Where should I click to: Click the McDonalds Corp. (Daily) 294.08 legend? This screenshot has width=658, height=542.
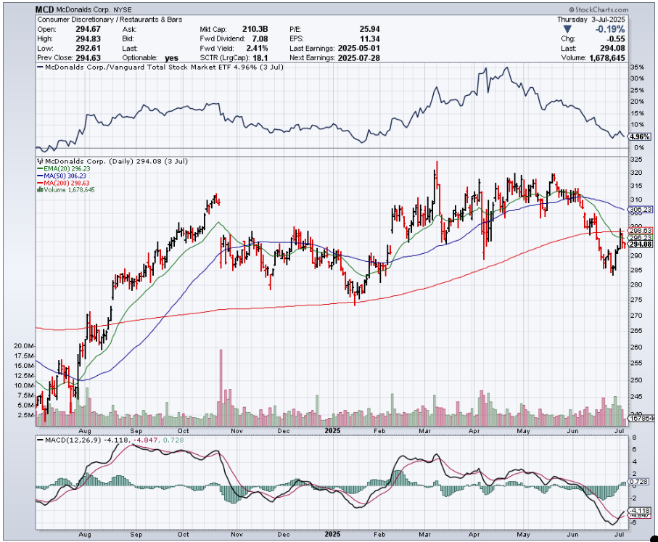point(113,161)
